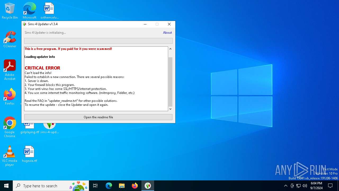Screen dimensions: 339x191
Task: Open Firefox from the taskbar
Action: point(135,186)
